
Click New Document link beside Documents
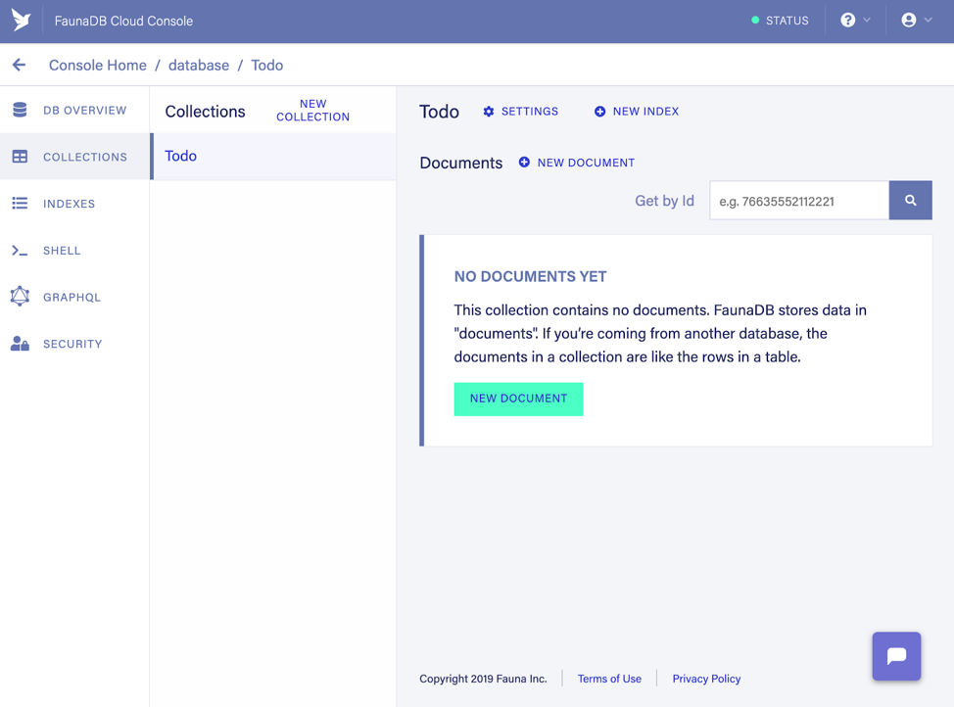[x=586, y=163]
